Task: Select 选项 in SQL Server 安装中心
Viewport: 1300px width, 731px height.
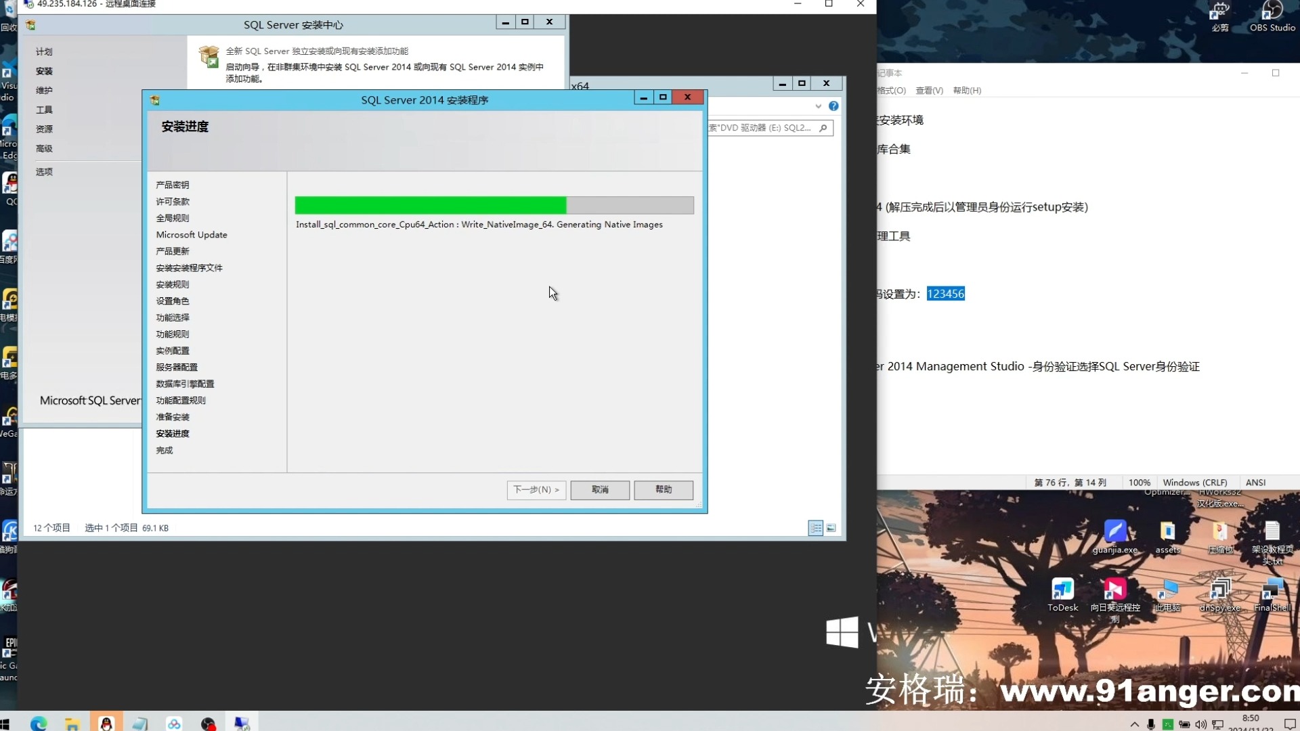Action: [44, 172]
